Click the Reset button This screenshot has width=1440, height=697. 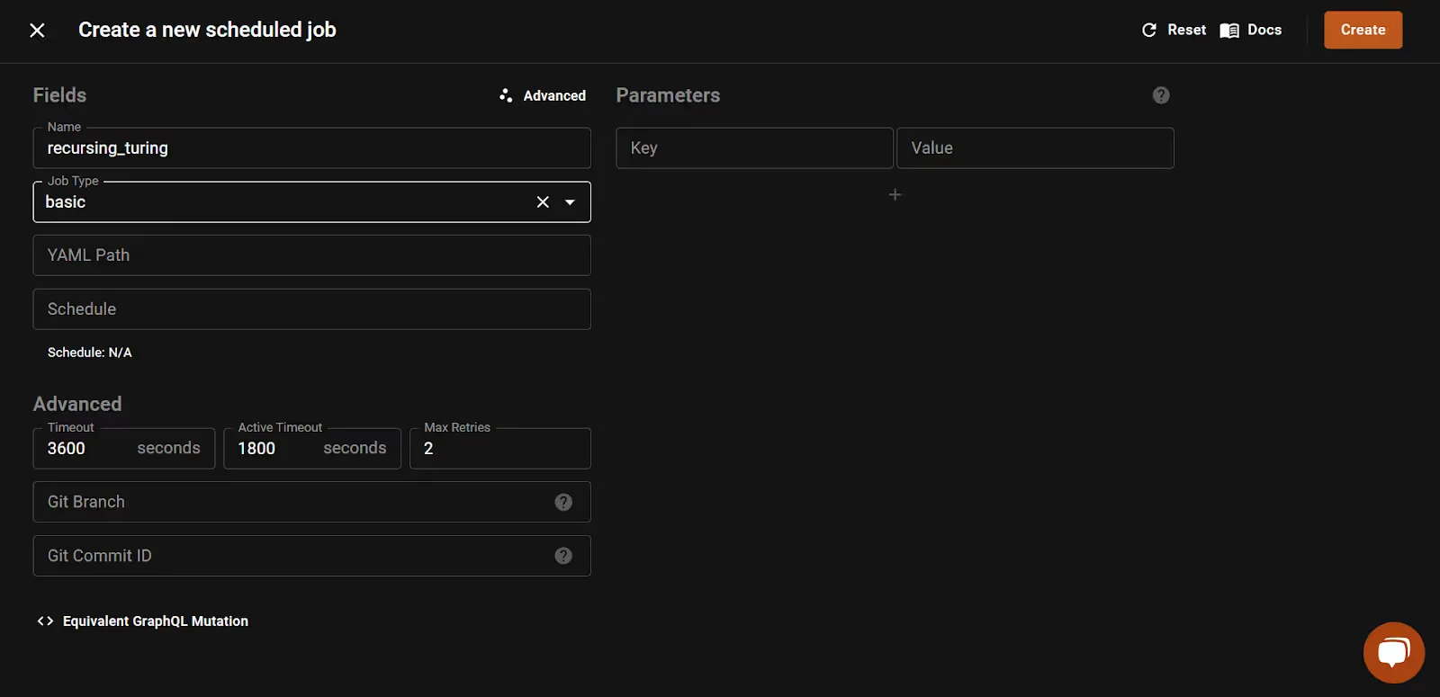pos(1174,30)
